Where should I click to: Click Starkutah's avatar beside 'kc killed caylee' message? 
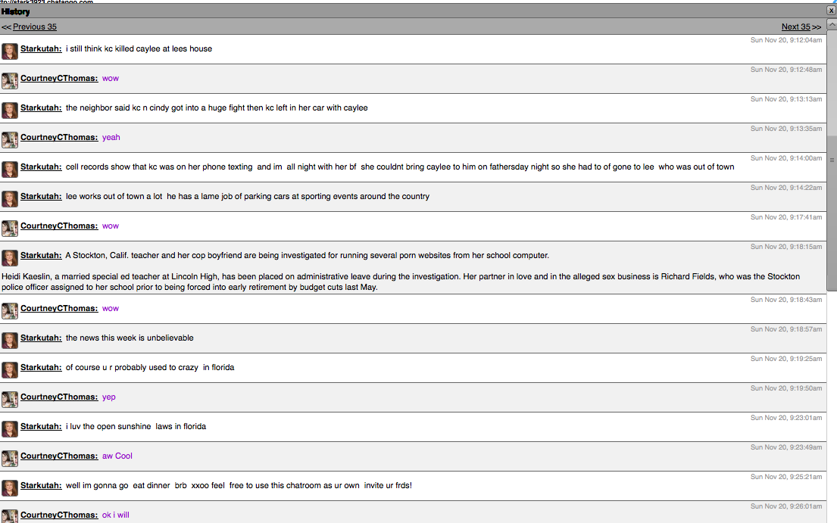pyautogui.click(x=9, y=51)
